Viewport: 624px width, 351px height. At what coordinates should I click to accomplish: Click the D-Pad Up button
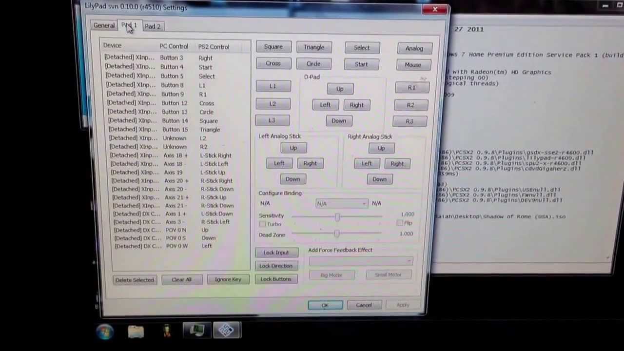click(340, 89)
